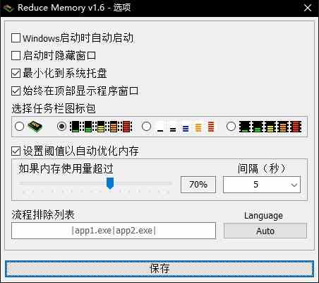Image resolution: width=319 pixels, height=283 pixels.
Task: Uncheck 最小化到系统托盘 option
Action: click(16, 73)
